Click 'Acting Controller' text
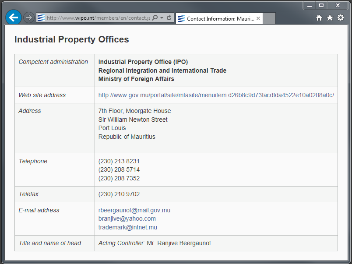The width and height of the screenshot is (352, 264). coord(121,243)
